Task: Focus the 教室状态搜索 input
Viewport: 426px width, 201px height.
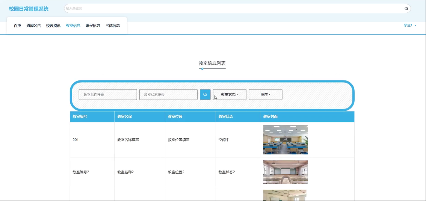Action: click(x=168, y=95)
